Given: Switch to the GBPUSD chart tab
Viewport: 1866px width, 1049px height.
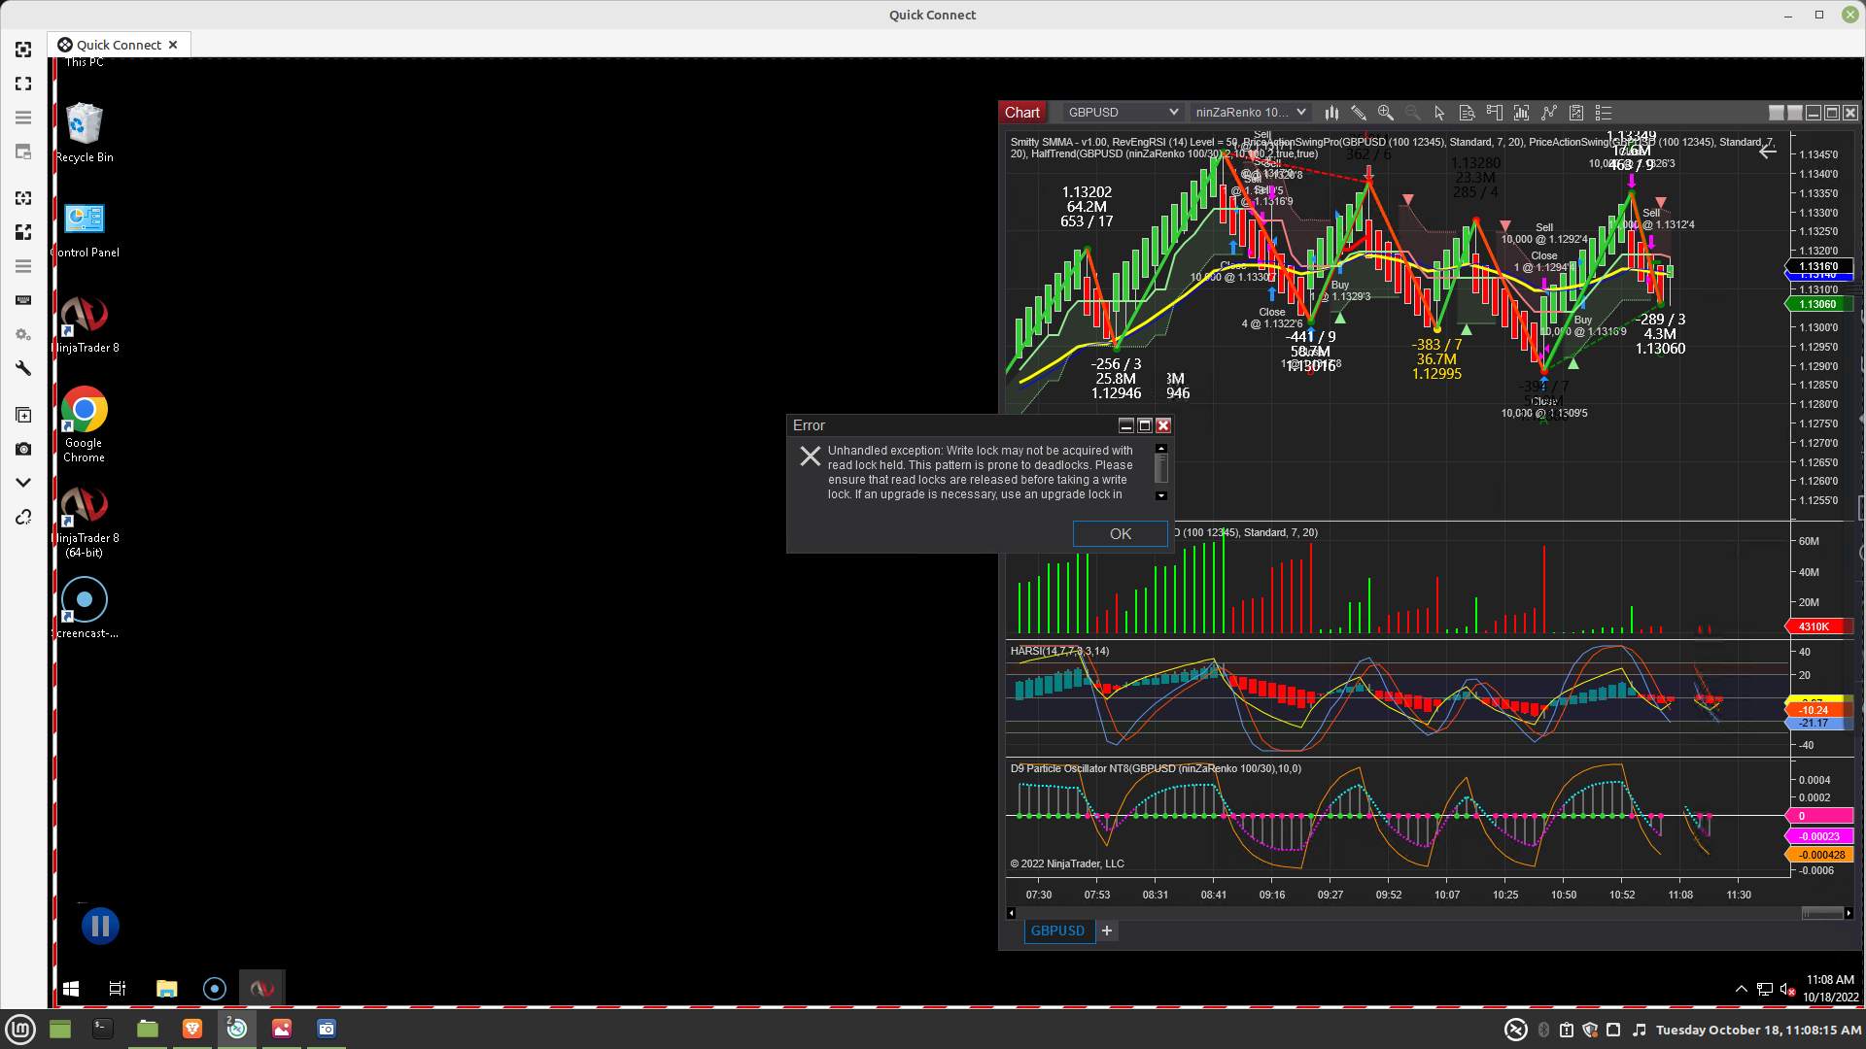Looking at the screenshot, I should pyautogui.click(x=1057, y=931).
